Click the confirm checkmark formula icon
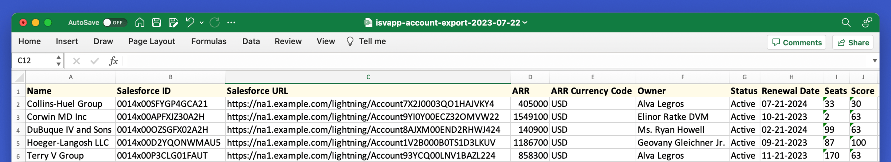891x162 pixels. coord(95,61)
